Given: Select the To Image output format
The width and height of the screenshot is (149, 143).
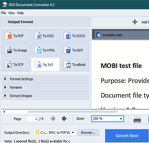Looking at the screenshot, I should [x=16, y=50].
